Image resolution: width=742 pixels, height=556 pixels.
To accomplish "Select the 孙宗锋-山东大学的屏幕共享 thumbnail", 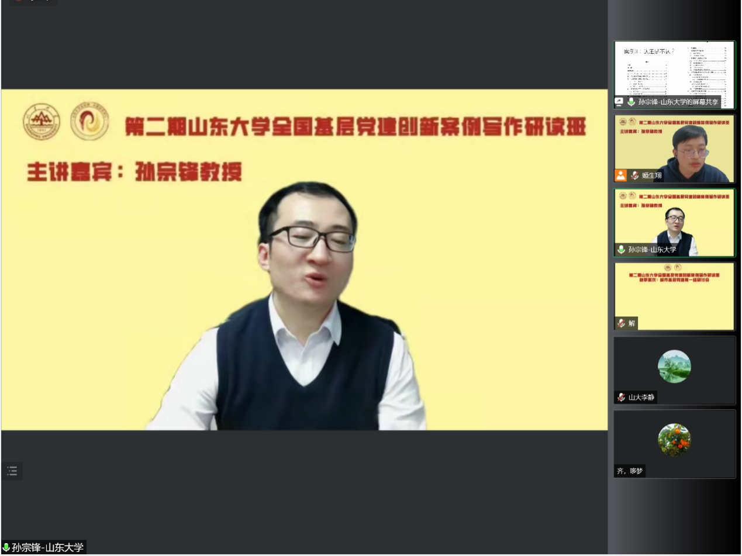I will coord(674,75).
